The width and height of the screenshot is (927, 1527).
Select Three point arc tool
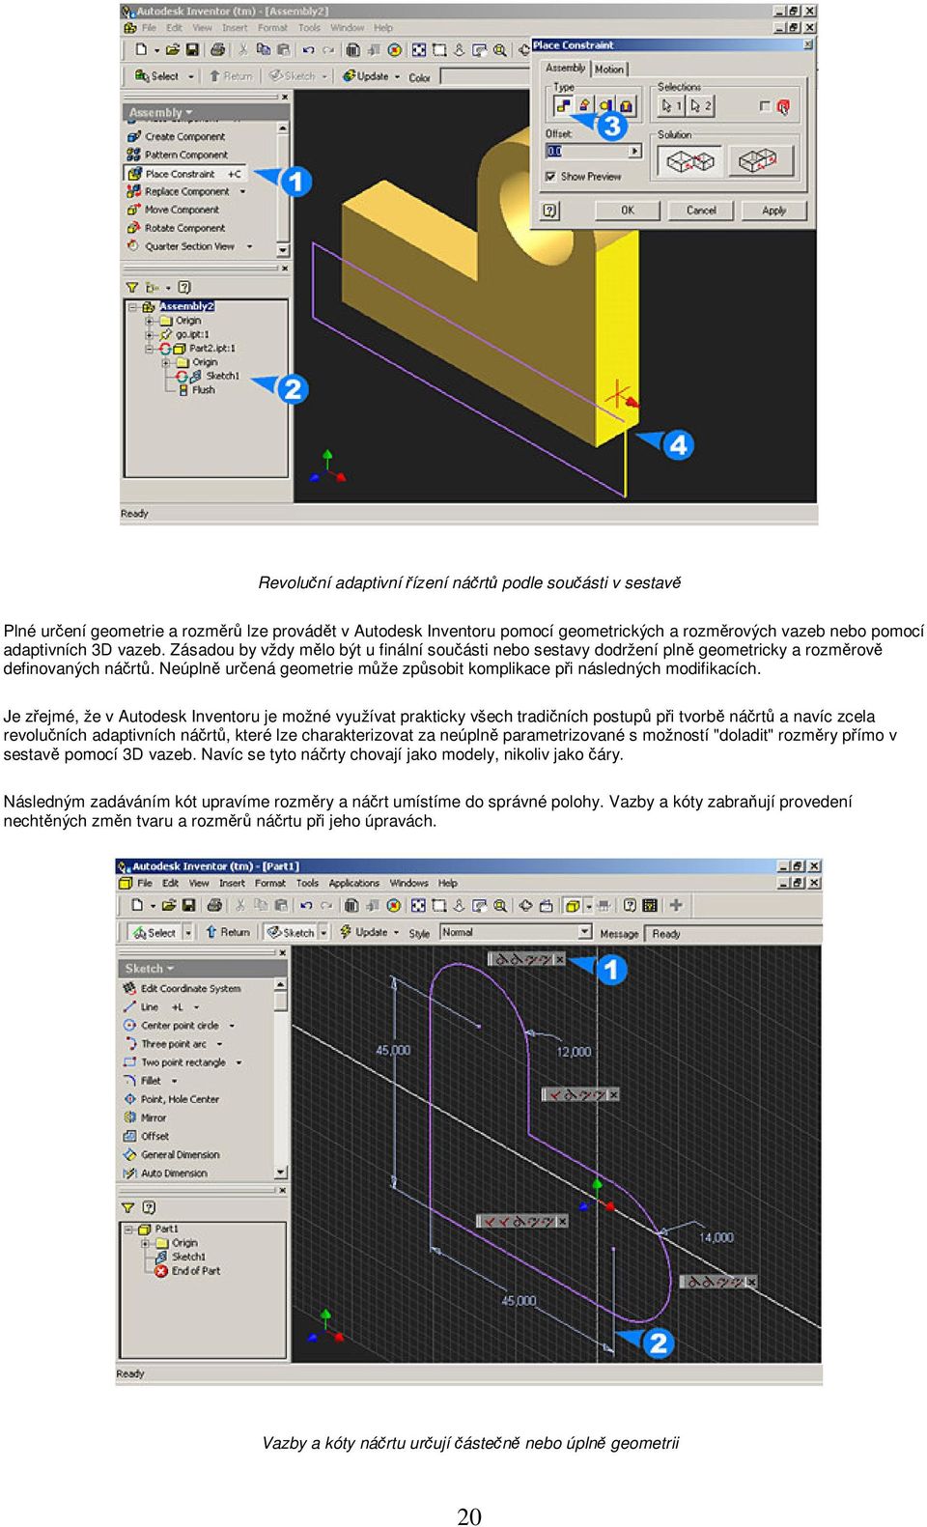click(x=166, y=1044)
